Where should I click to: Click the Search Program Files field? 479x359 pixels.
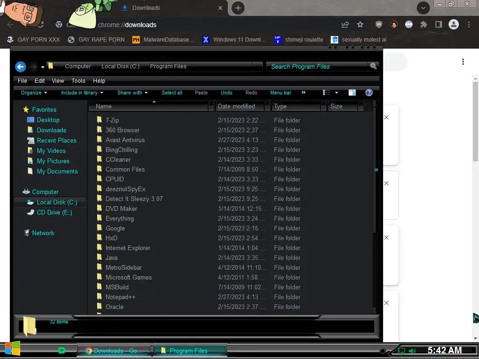coord(318,66)
